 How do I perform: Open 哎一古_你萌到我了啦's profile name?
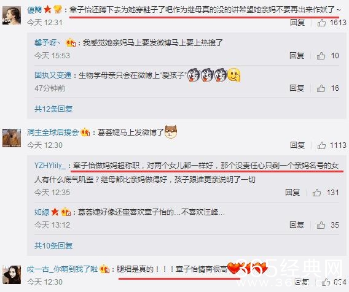click(62, 269)
